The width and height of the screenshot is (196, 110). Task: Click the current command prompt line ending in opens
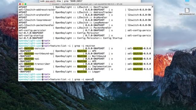click(x=56, y=79)
